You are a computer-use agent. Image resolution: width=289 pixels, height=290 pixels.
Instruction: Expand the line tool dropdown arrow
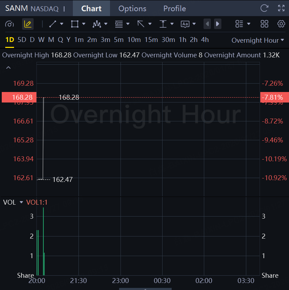(x=62, y=24)
